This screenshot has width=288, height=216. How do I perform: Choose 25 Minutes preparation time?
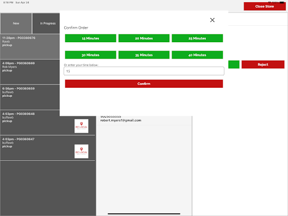point(197,38)
